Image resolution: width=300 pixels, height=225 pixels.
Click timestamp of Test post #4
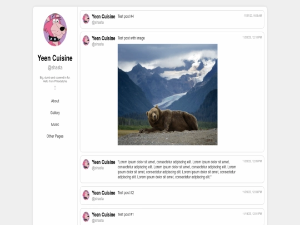point(253,16)
